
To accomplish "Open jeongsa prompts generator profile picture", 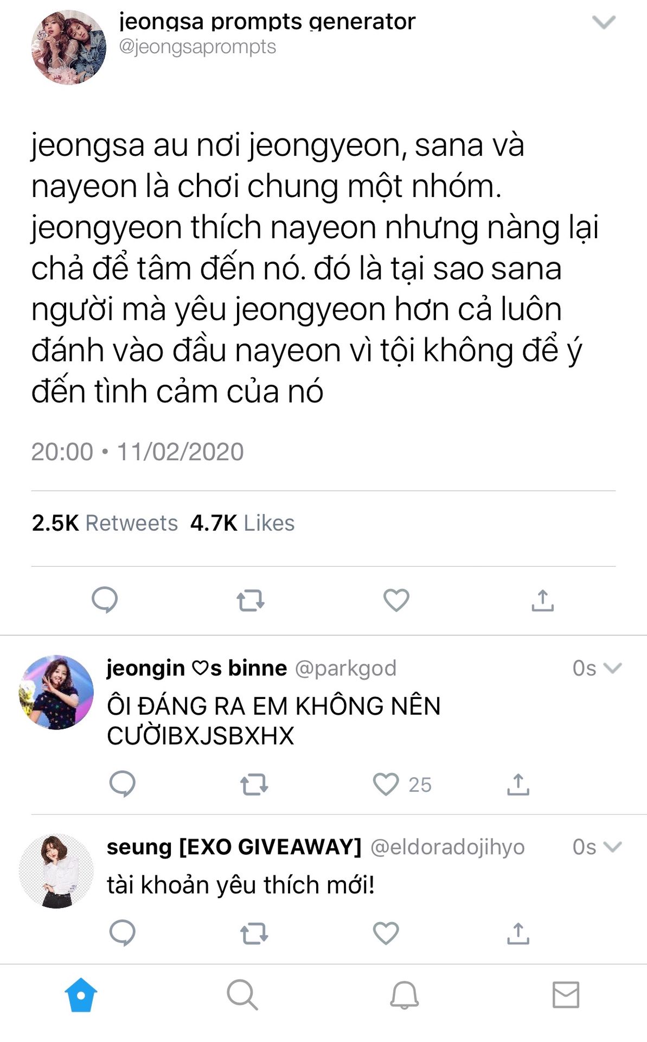I will point(69,47).
